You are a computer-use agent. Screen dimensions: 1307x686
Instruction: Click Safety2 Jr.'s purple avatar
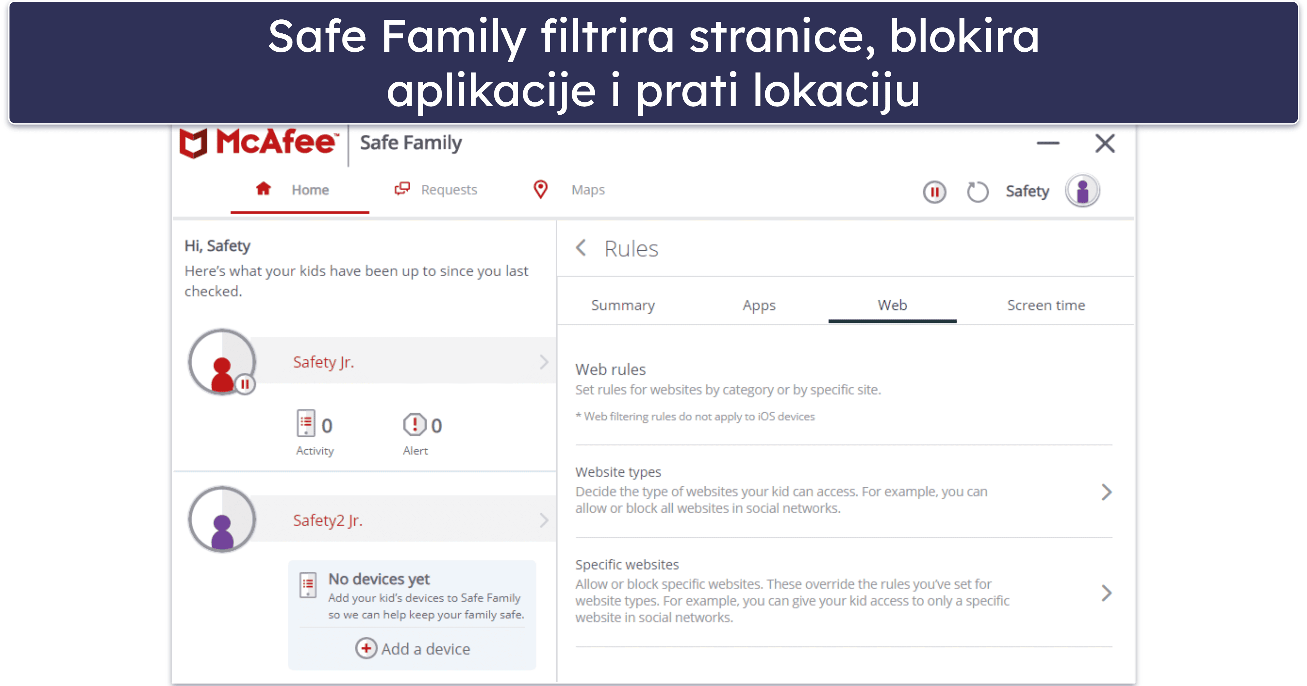click(222, 519)
